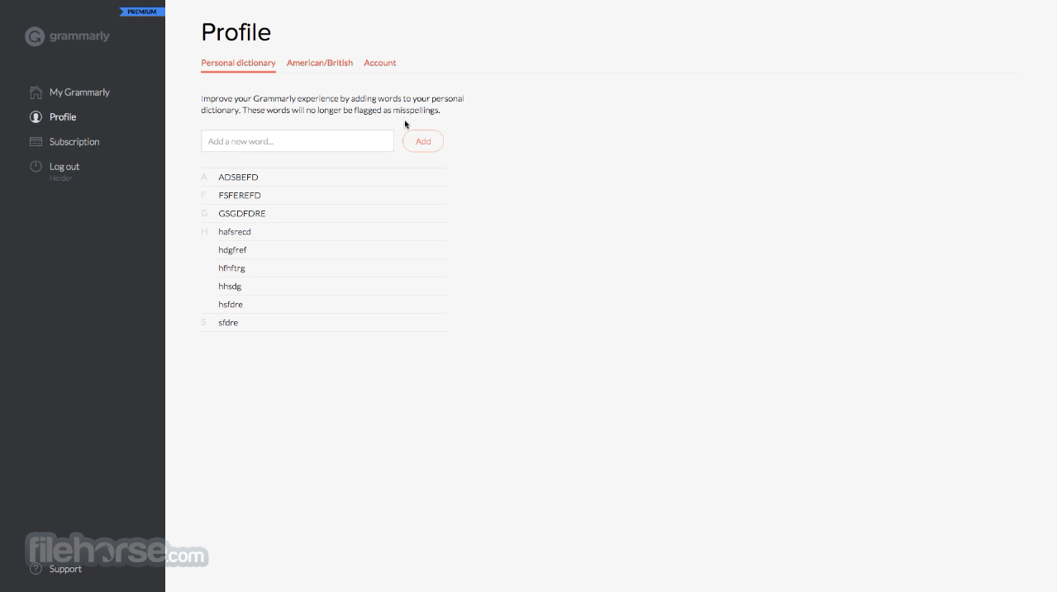Open the Subscription card icon
Viewport: 1057px width, 592px height.
coord(36,142)
